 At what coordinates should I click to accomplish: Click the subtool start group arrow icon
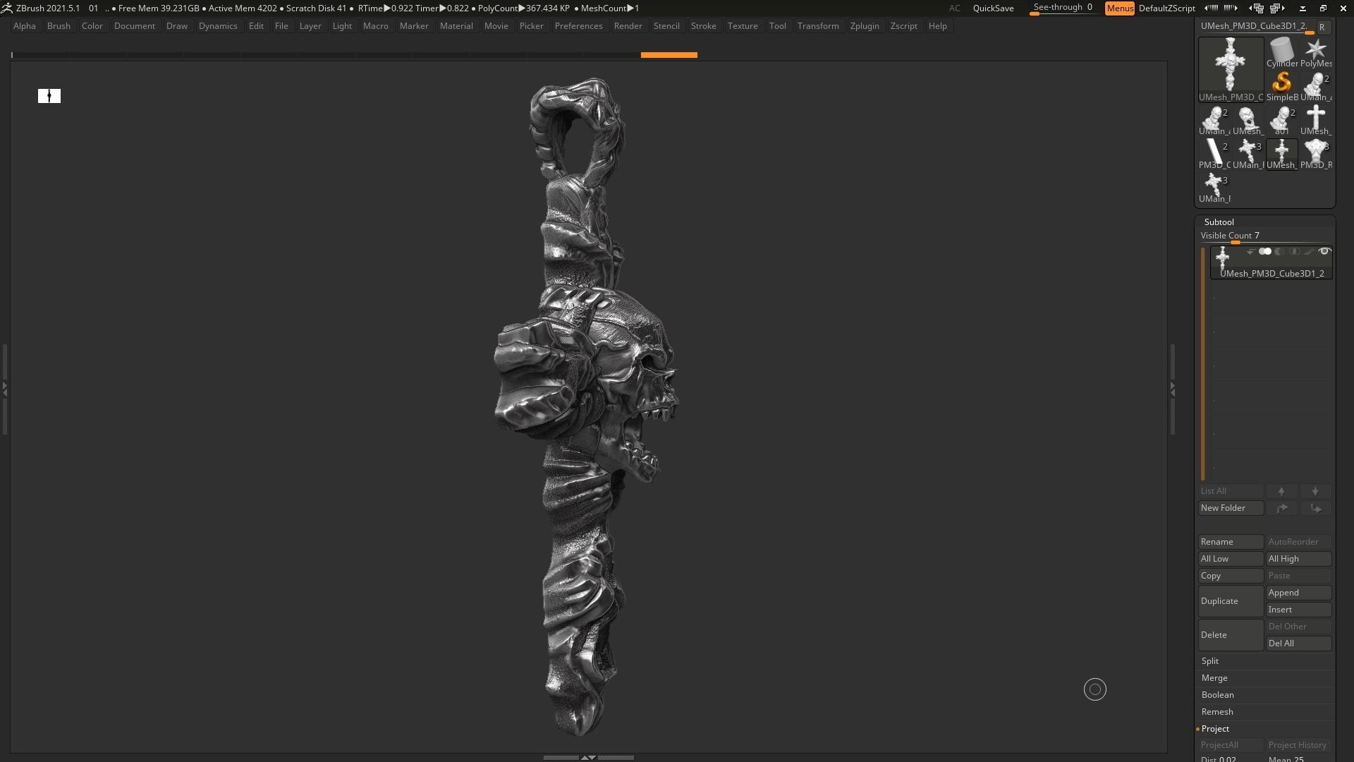pos(1250,251)
